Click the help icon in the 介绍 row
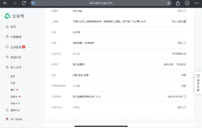 click(185, 43)
